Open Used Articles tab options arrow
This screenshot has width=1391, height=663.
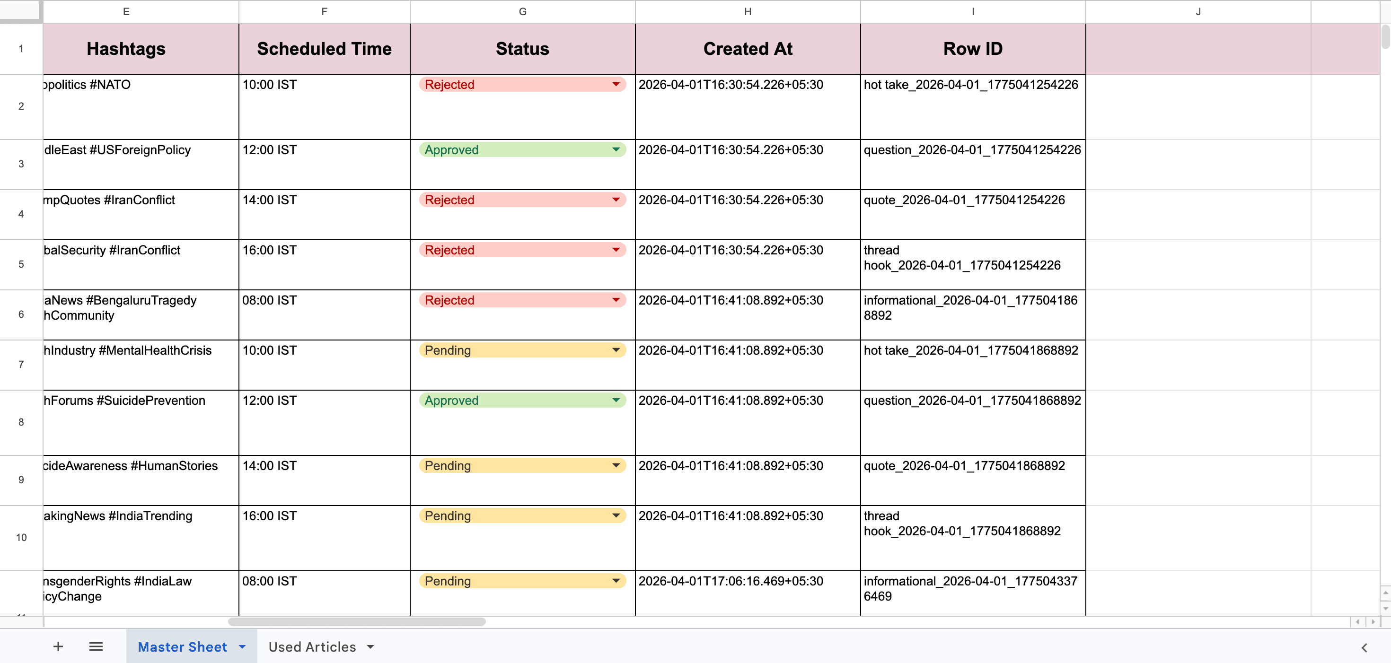tap(370, 647)
